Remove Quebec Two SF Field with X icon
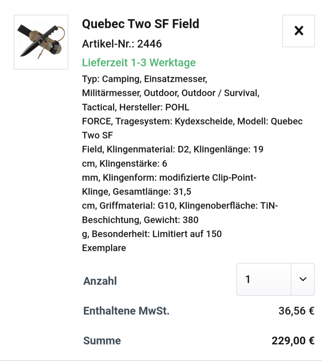 tap(298, 31)
